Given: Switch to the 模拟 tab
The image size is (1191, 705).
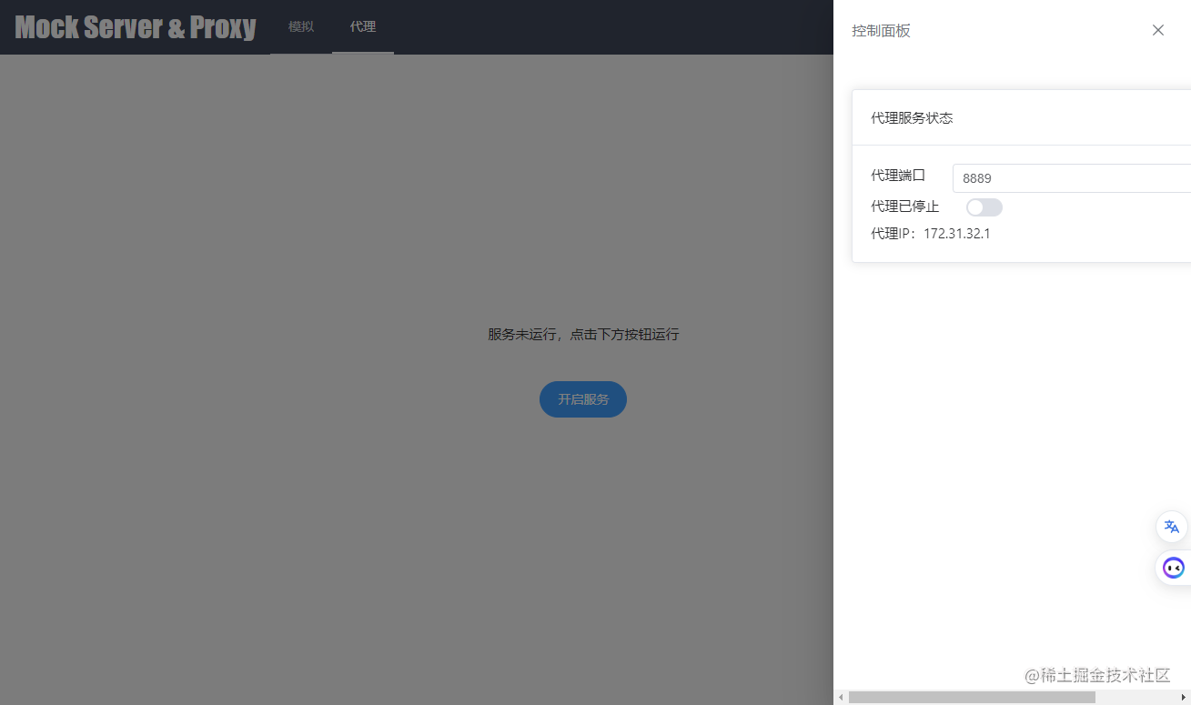Looking at the screenshot, I should (301, 27).
